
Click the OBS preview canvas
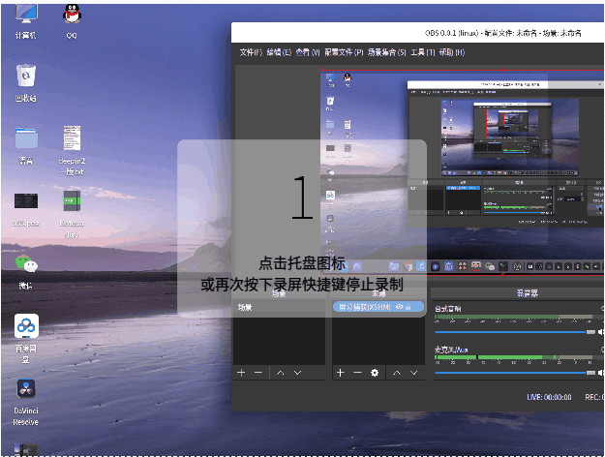pos(463,172)
